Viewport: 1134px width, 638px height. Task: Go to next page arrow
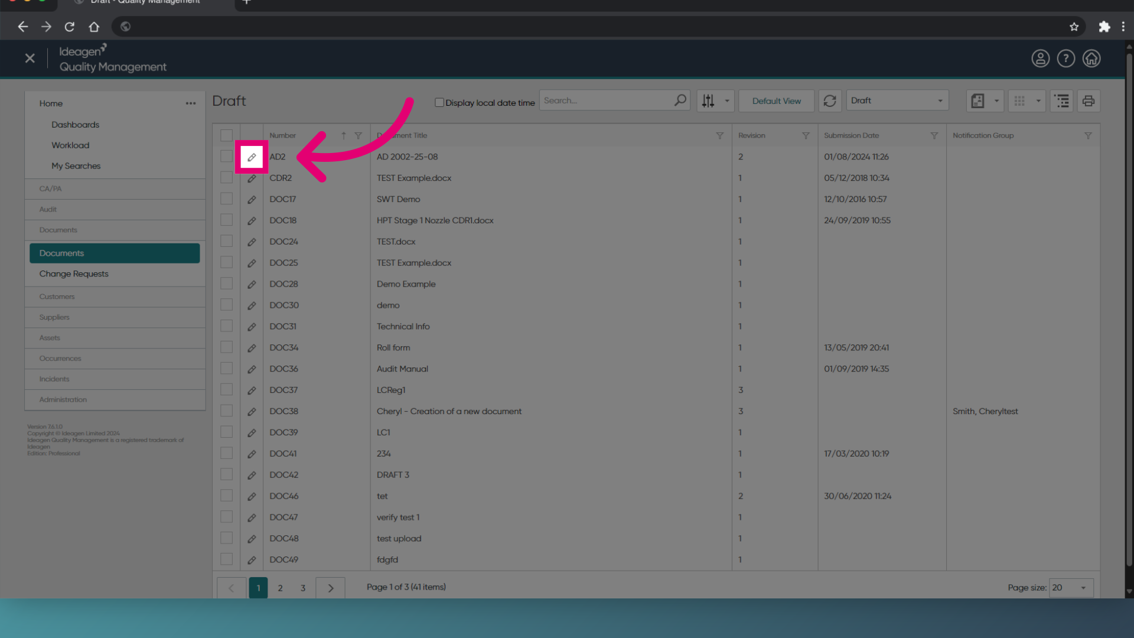pos(331,588)
